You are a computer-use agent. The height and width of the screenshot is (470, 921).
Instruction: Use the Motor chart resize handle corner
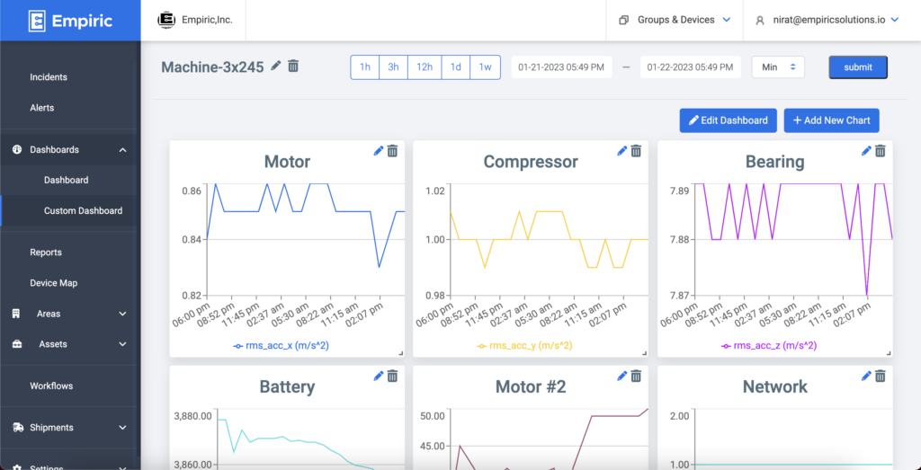[x=401, y=353]
